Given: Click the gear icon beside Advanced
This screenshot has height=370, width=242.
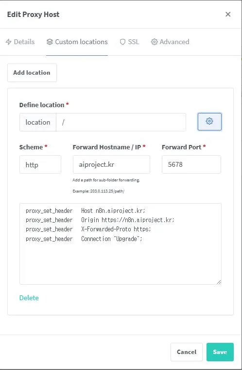Looking at the screenshot, I should (x=154, y=42).
